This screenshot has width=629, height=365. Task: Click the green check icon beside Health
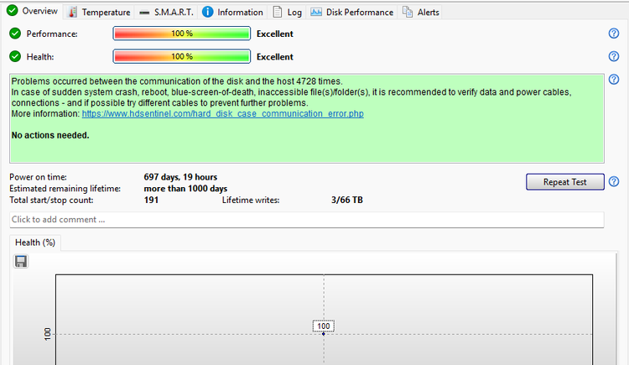click(x=15, y=56)
